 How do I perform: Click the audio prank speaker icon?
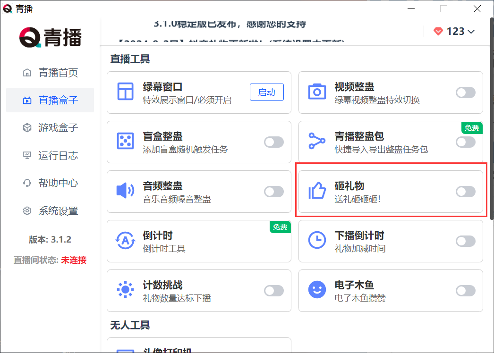click(x=125, y=191)
